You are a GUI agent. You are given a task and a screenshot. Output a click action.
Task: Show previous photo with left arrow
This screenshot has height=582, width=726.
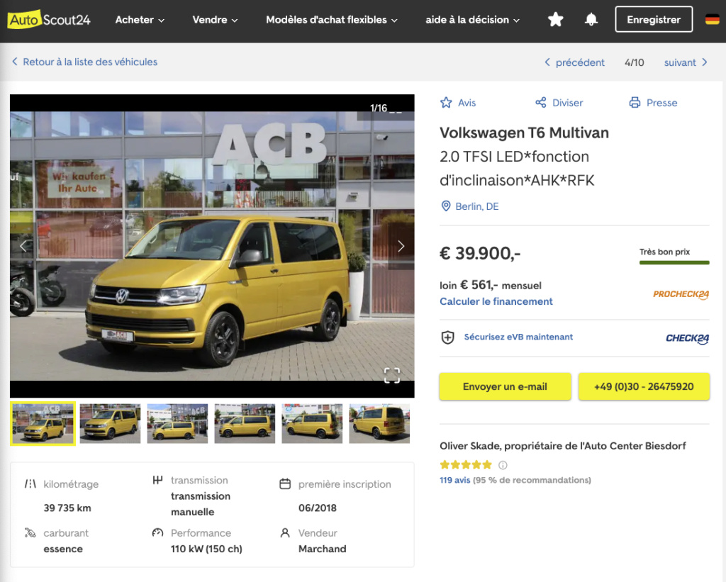(x=23, y=246)
